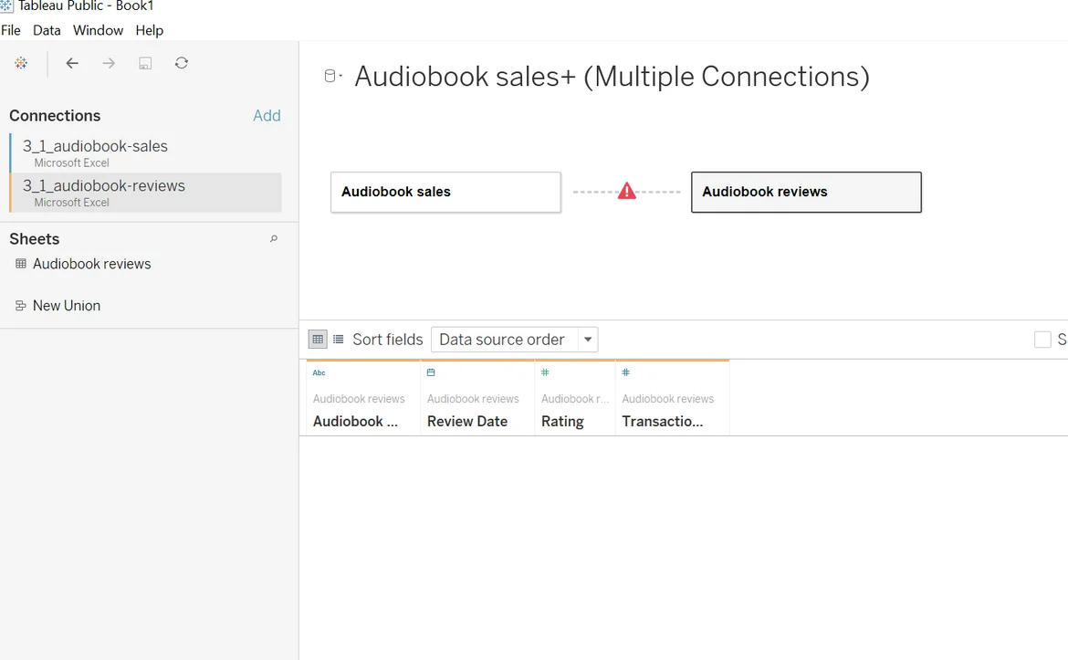The height and width of the screenshot is (660, 1068).
Task: Open the Window menu
Action: 98,30
